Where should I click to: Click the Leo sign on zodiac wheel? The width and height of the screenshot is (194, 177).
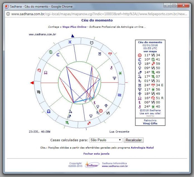tap(39, 70)
